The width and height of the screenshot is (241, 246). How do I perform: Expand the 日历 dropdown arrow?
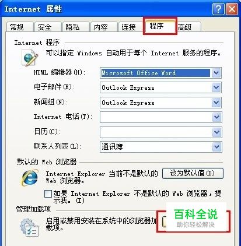[x=216, y=132]
